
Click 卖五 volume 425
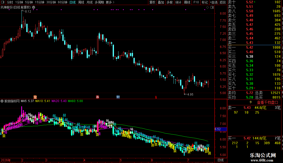(277, 25)
